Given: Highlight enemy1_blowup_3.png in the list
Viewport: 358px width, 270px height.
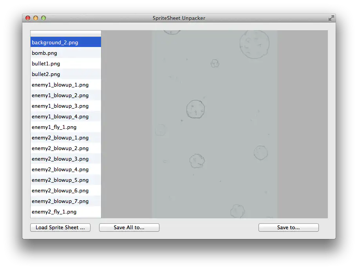Looking at the screenshot, I should click(x=65, y=106).
